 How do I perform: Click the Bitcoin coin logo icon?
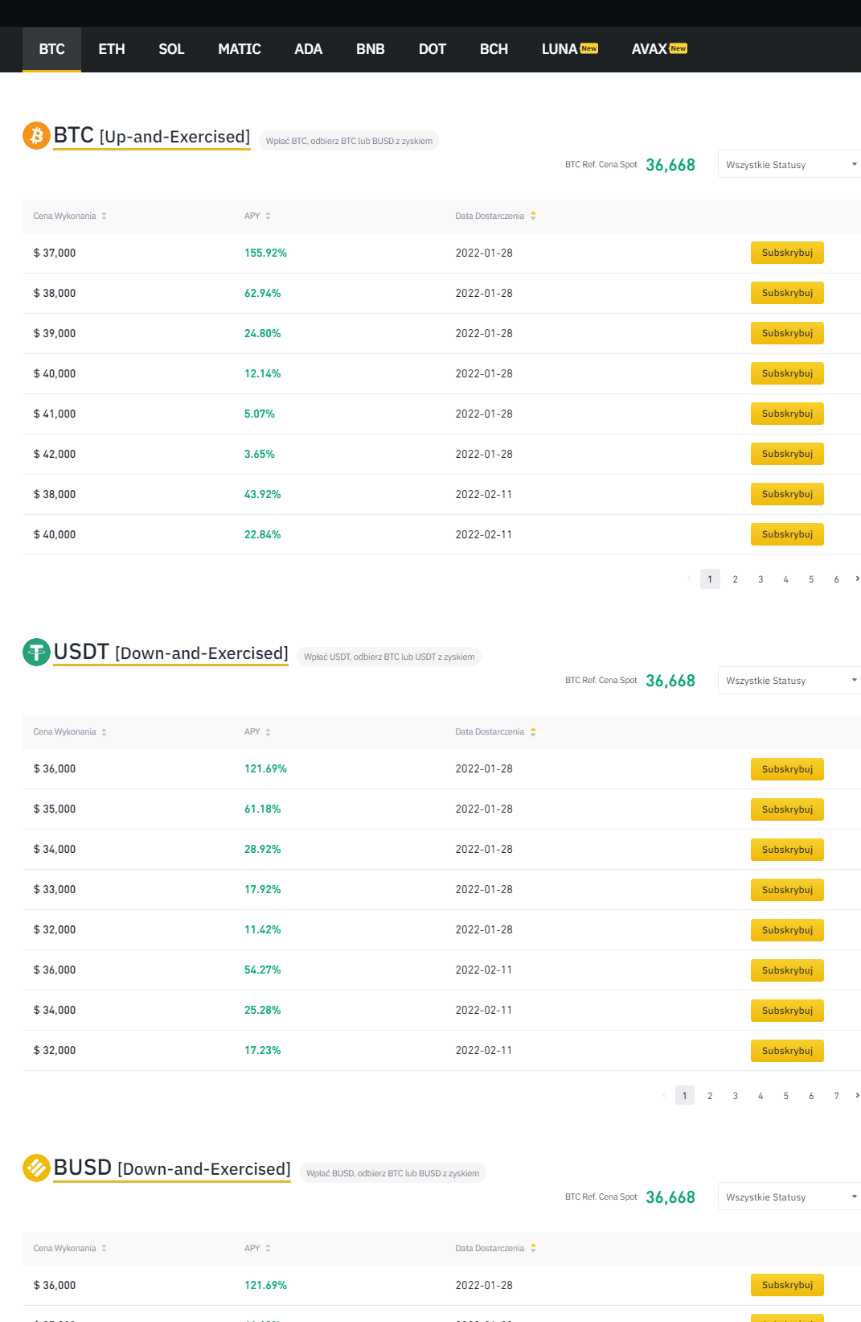pos(36,136)
